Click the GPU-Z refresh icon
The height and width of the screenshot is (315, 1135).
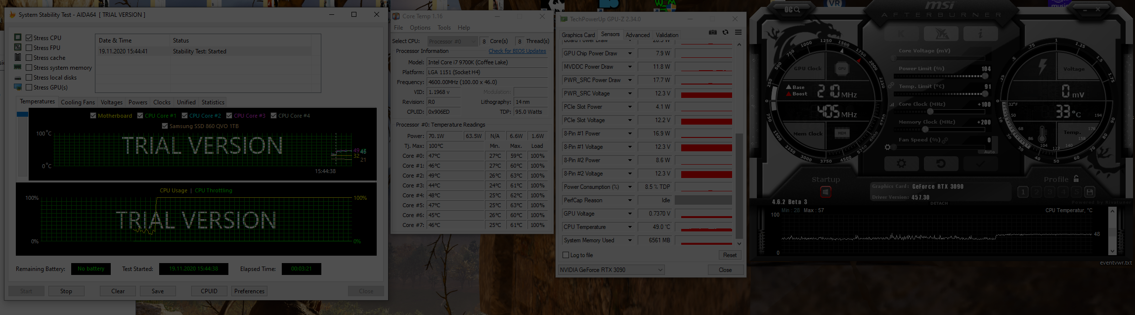pyautogui.click(x=725, y=33)
